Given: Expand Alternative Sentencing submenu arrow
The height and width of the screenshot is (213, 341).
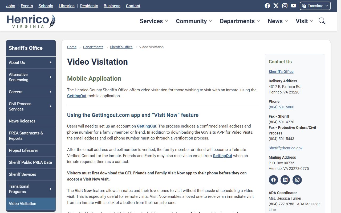Looking at the screenshot, I should [51, 77].
